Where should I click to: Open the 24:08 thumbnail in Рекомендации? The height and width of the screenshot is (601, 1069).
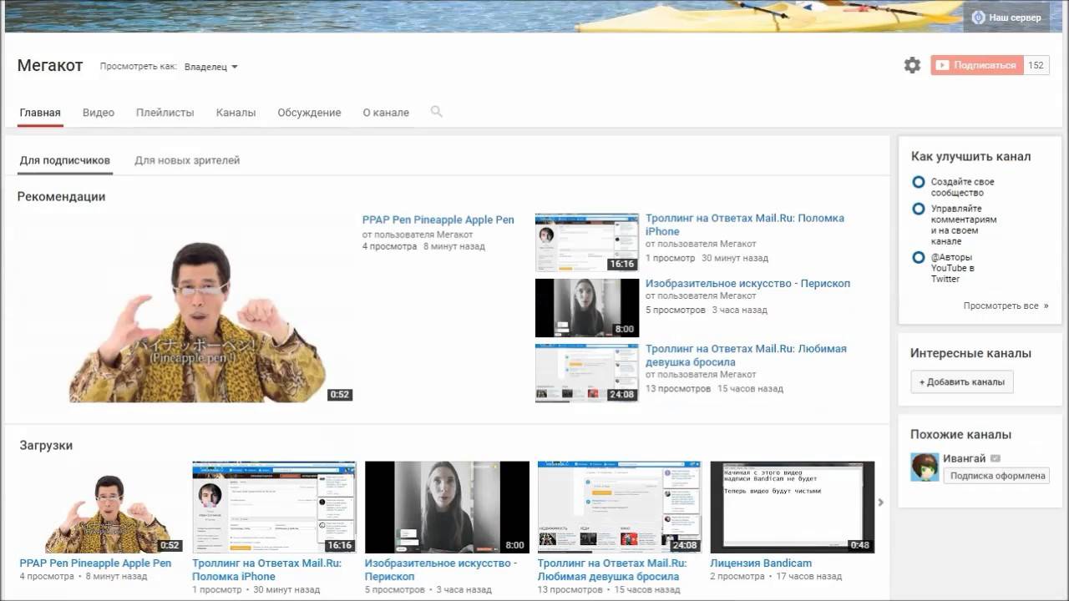(x=587, y=373)
